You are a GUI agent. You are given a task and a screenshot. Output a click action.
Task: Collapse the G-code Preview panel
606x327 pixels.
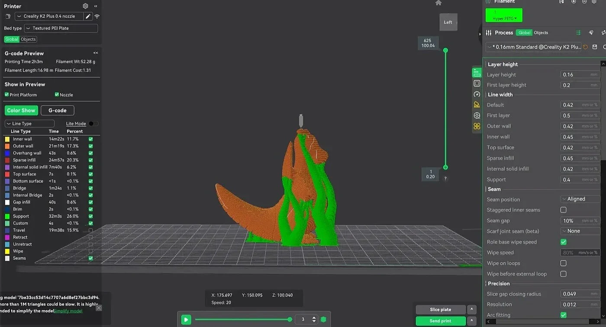(96, 53)
